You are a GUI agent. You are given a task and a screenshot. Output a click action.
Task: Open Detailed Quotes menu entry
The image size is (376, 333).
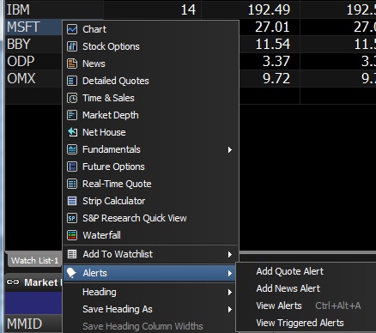(x=151, y=81)
